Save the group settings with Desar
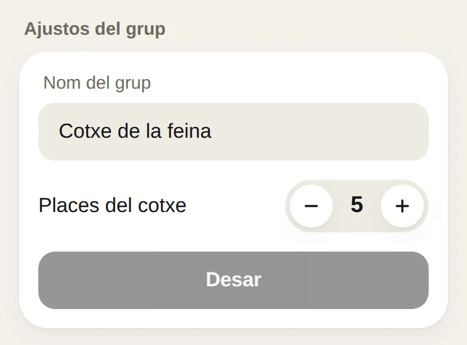 [233, 280]
